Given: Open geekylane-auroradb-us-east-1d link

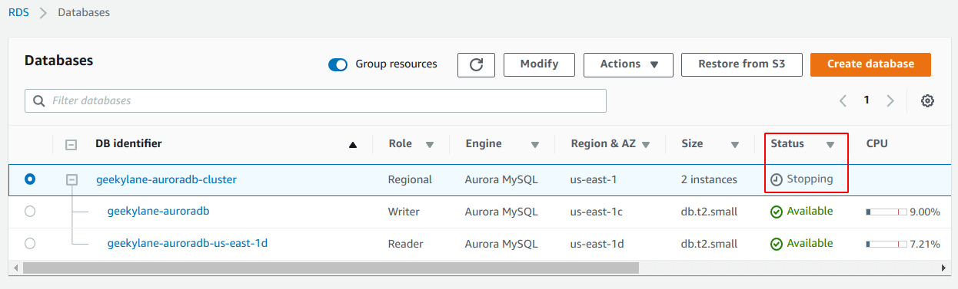Looking at the screenshot, I should point(188,244).
